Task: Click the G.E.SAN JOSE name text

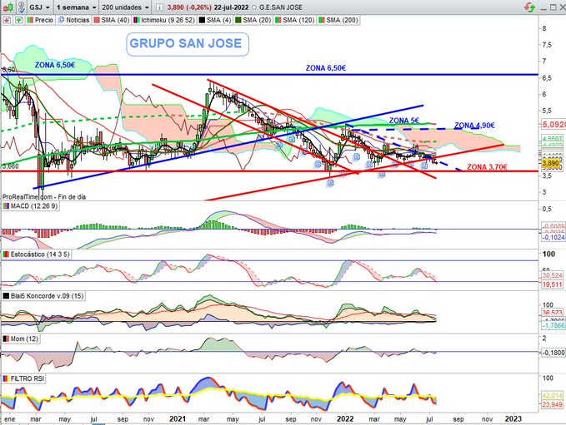Action: click(281, 7)
